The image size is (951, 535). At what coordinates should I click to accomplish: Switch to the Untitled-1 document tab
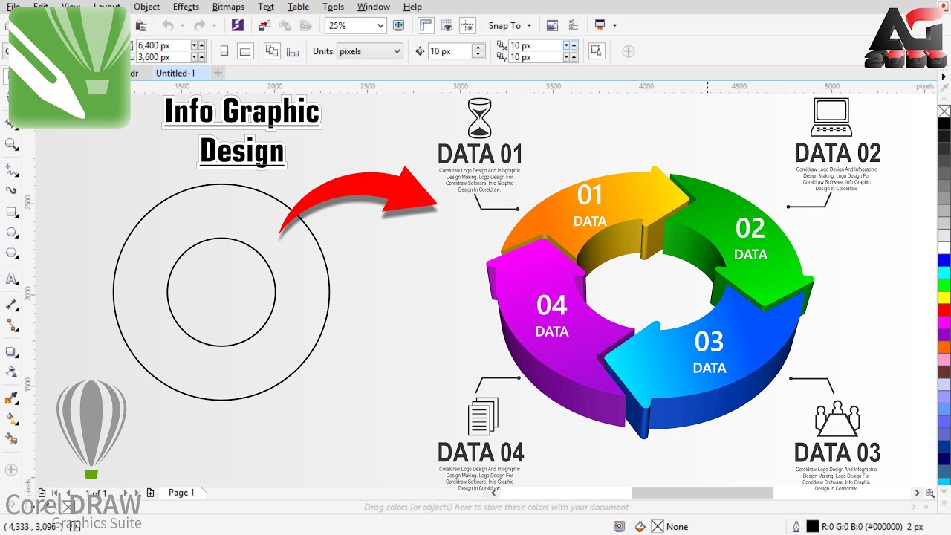tap(175, 73)
